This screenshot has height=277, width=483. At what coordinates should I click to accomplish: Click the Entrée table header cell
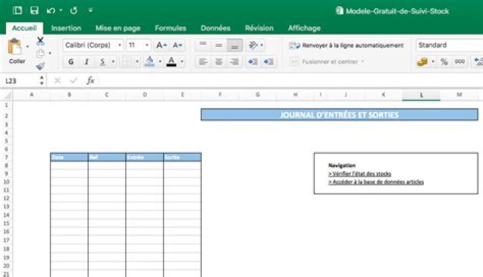pyautogui.click(x=144, y=158)
